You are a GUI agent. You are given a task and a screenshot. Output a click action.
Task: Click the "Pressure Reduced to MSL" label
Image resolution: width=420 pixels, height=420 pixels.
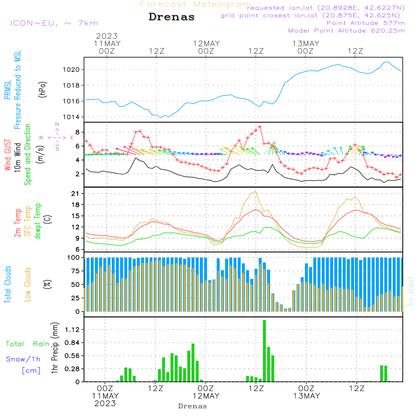(x=17, y=90)
